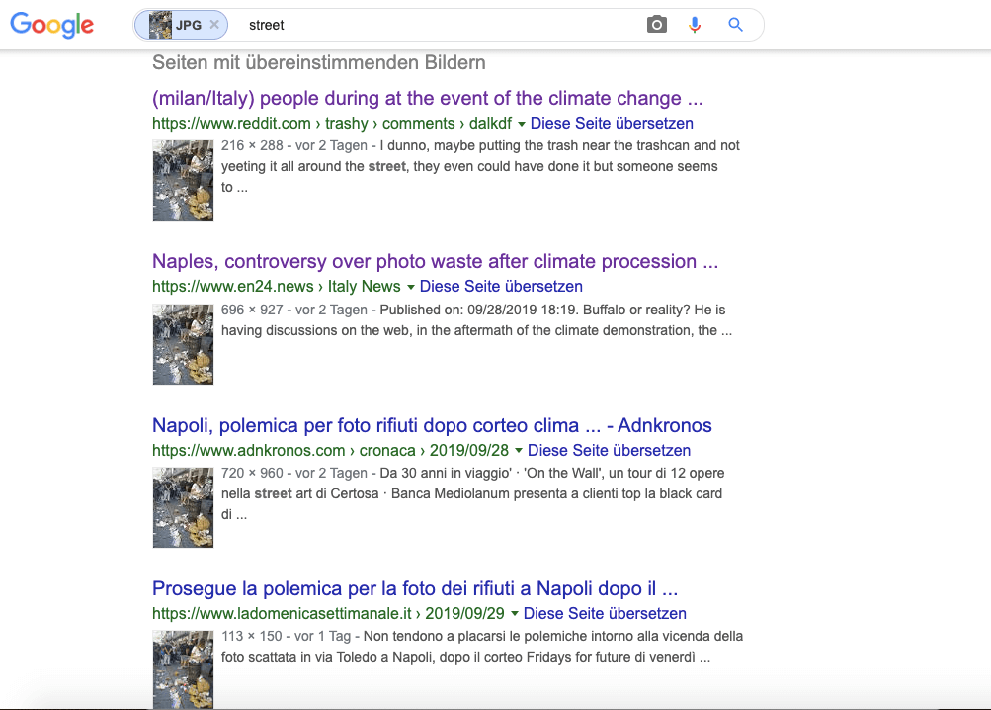Open adnkronos.com cronaca URL
991x710 pixels.
click(x=331, y=450)
